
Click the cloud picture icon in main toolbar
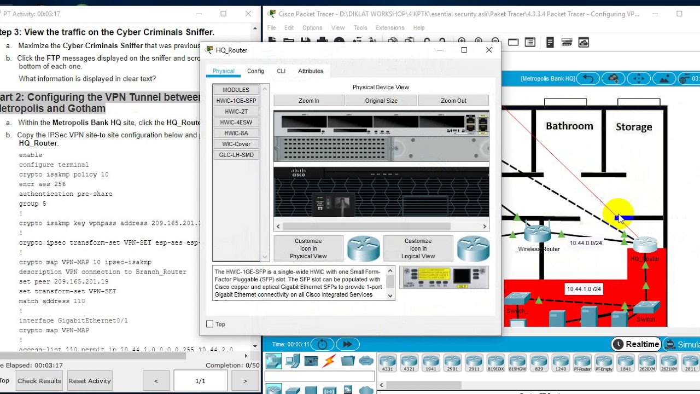584,42
